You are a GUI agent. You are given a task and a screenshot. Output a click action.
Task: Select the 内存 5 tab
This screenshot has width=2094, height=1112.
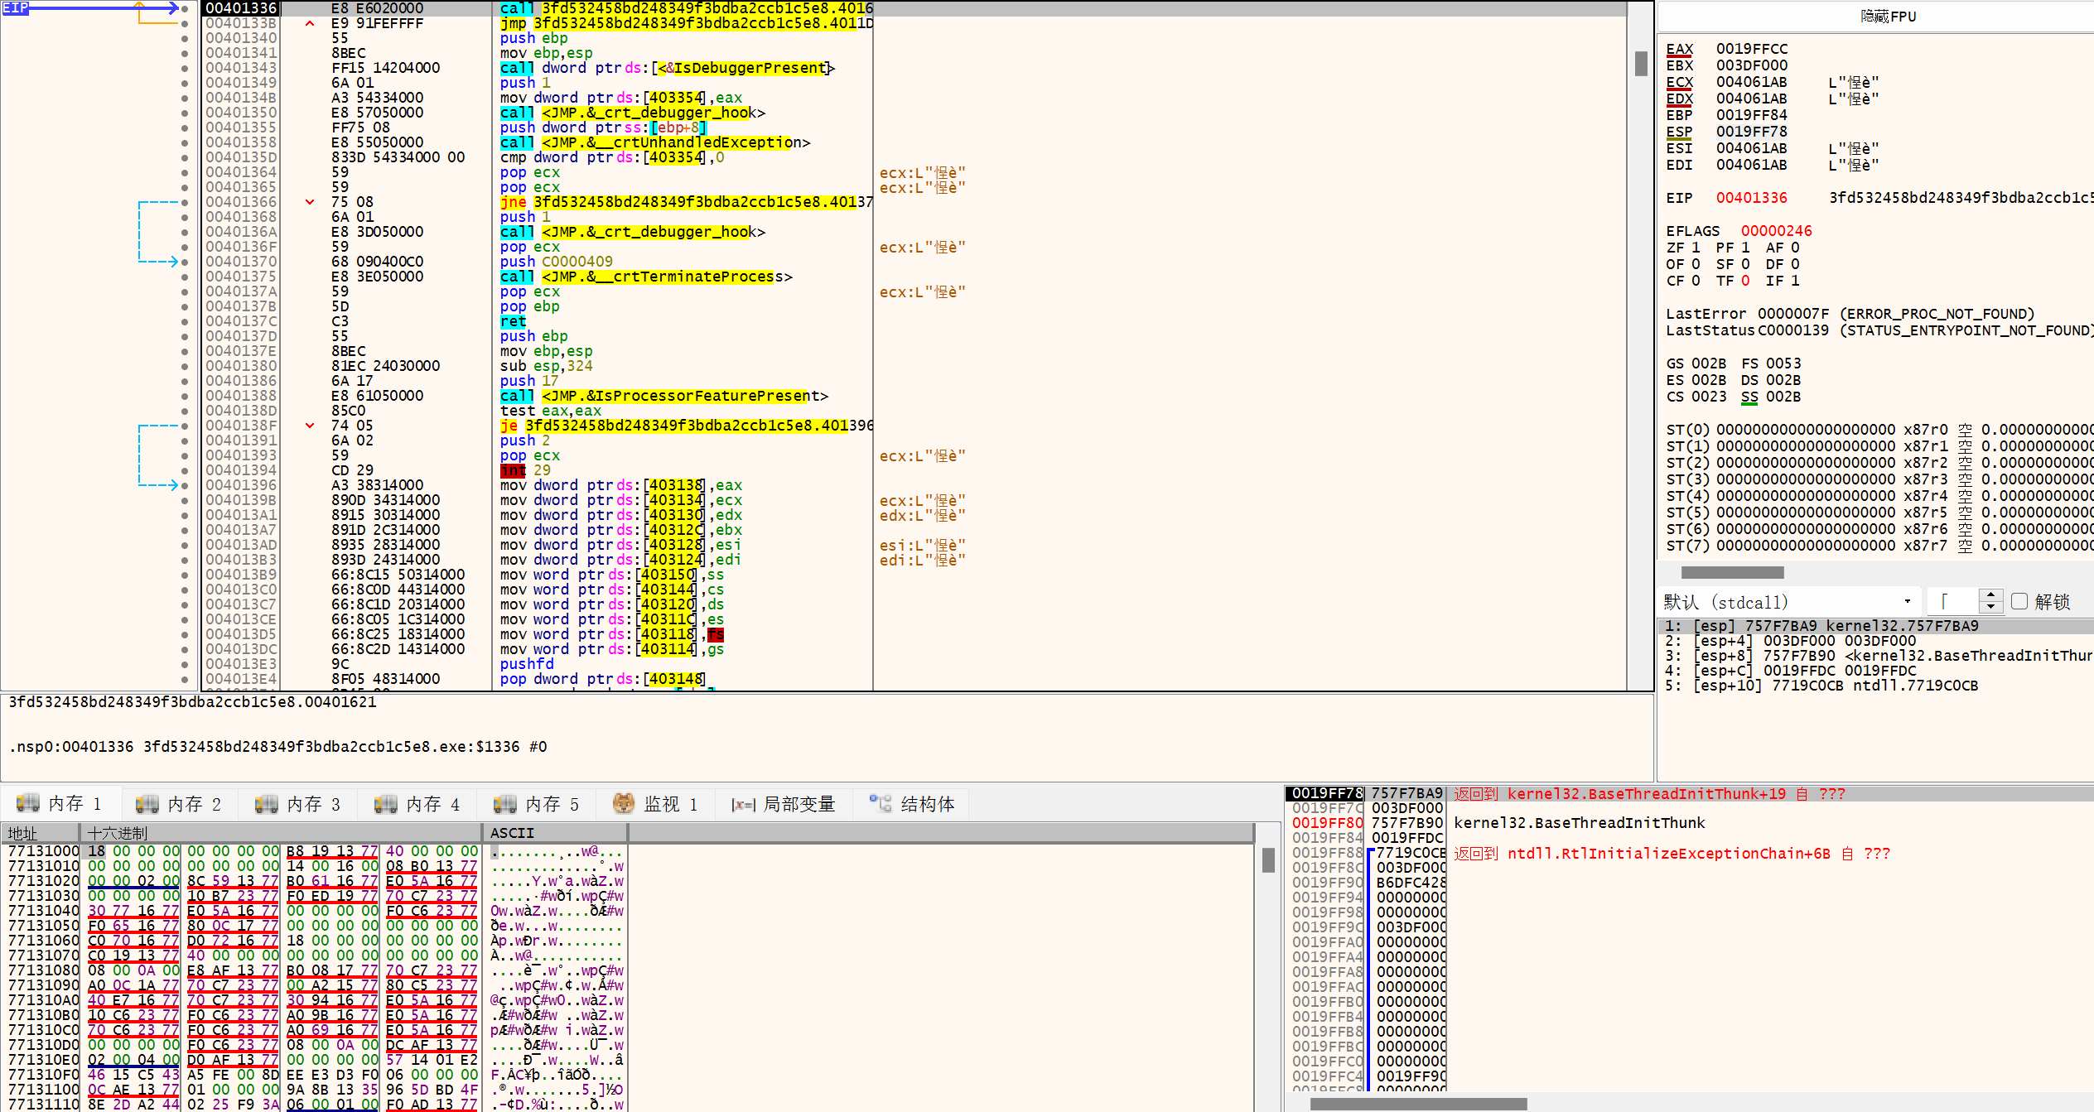point(538,803)
